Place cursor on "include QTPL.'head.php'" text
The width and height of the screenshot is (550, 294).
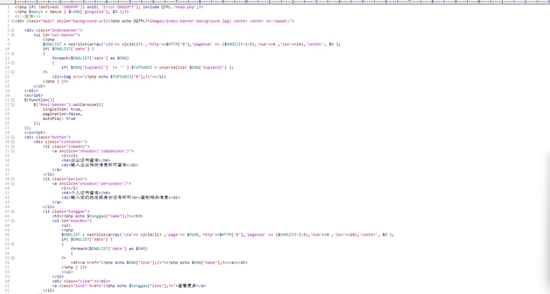click(x=170, y=7)
